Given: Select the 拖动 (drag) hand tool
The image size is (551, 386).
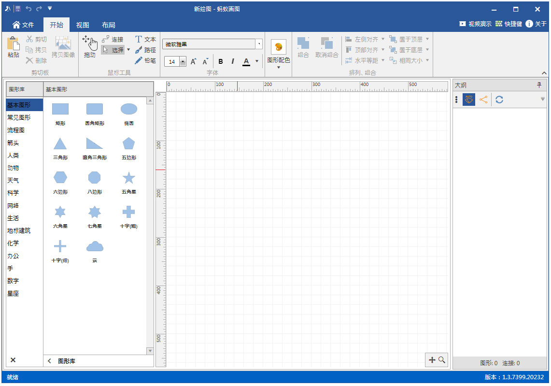Looking at the screenshot, I should 90,46.
